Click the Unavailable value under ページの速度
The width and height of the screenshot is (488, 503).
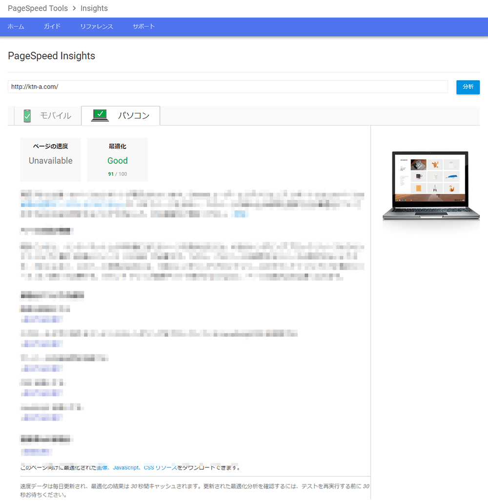[x=51, y=161]
